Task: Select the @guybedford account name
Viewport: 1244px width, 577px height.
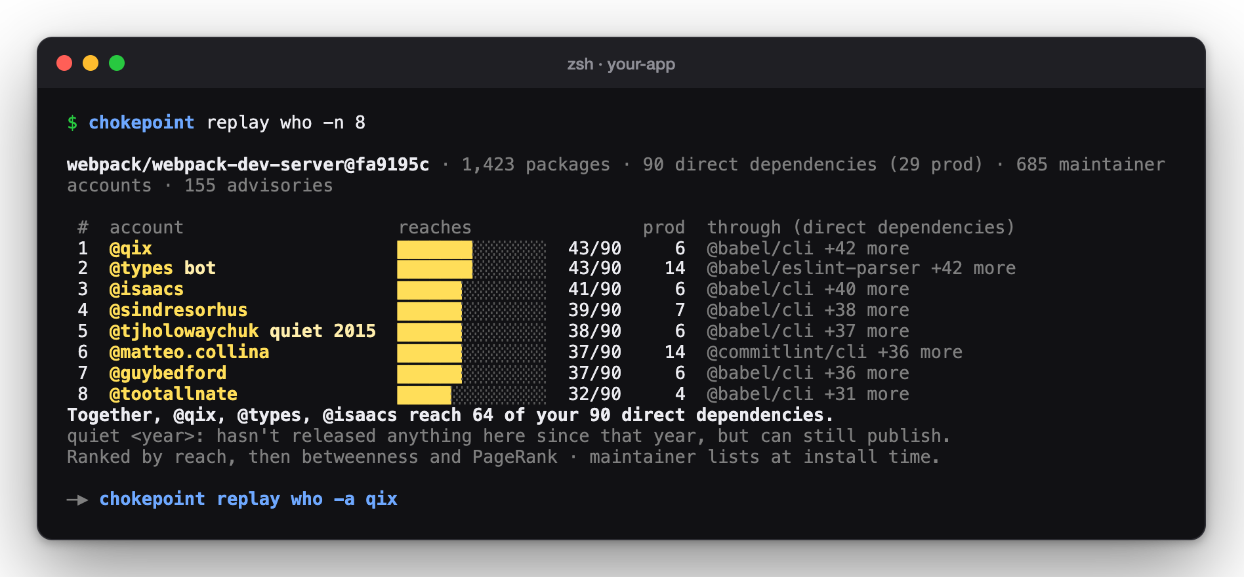Action: [168, 373]
